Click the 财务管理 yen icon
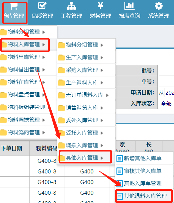This screenshot has width=174, height=203. click(x=100, y=5)
